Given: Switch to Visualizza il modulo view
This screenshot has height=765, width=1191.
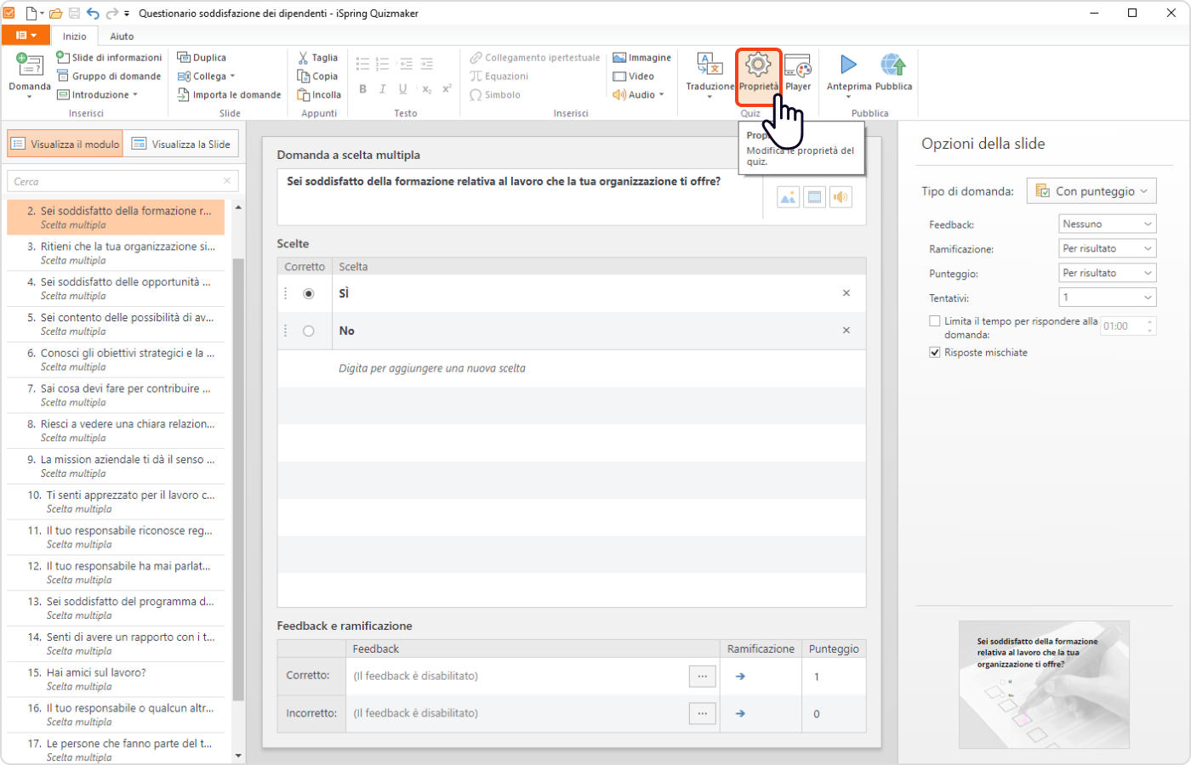Looking at the screenshot, I should [x=66, y=144].
